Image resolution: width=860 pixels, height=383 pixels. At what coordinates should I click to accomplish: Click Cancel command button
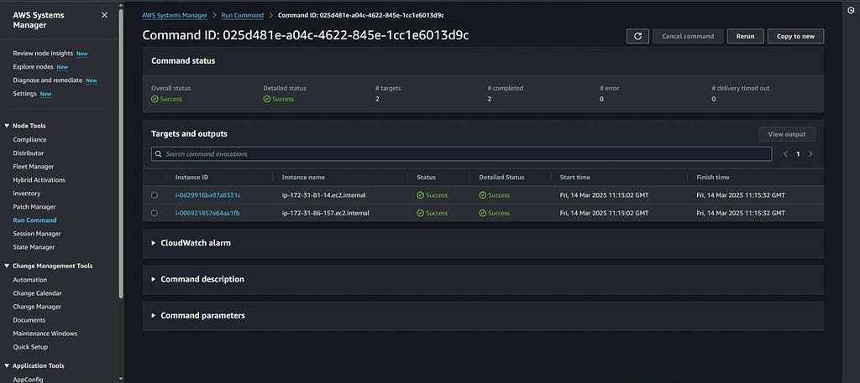[688, 36]
